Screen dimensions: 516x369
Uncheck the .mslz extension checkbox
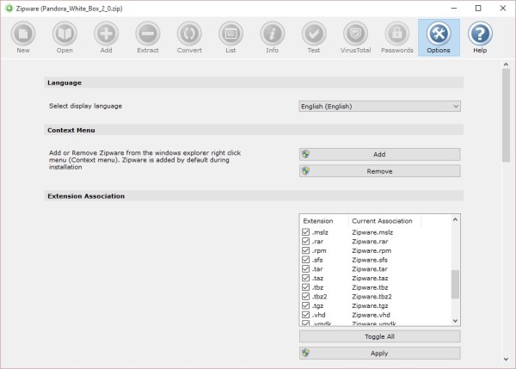305,232
